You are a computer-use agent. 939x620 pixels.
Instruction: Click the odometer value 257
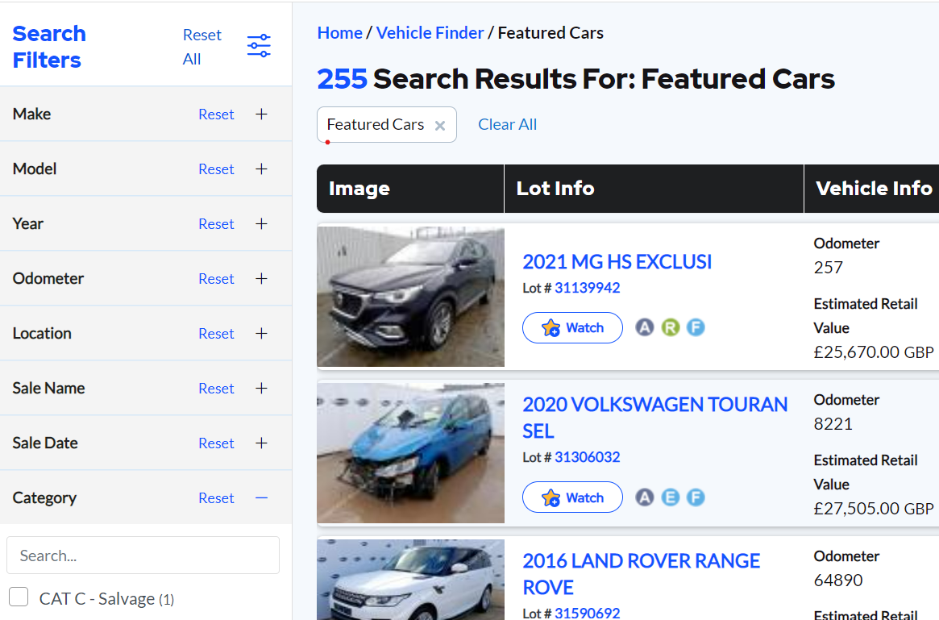click(x=829, y=268)
